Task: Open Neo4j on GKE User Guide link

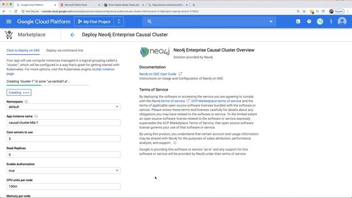Action: pyautogui.click(x=158, y=74)
